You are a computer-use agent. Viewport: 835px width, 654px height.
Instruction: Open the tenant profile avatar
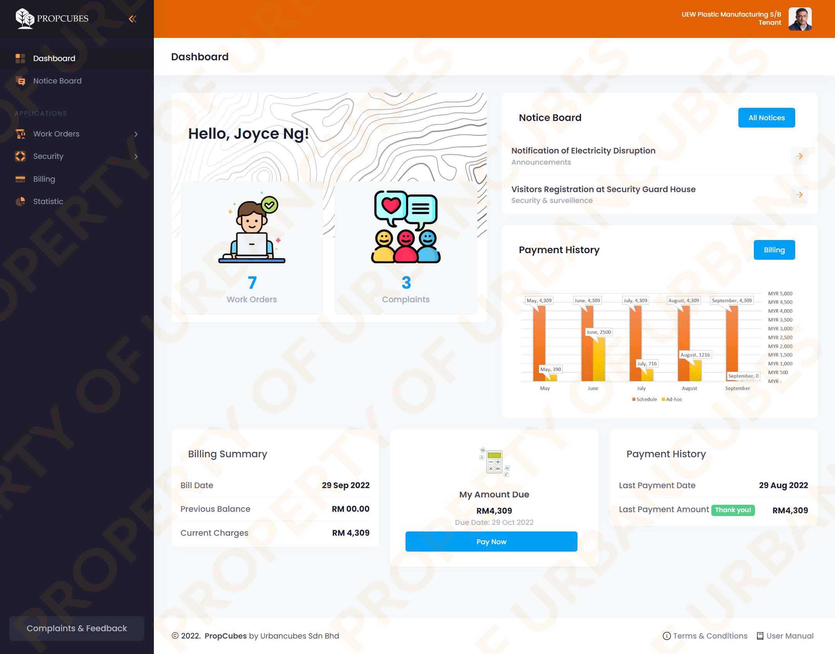pyautogui.click(x=800, y=19)
